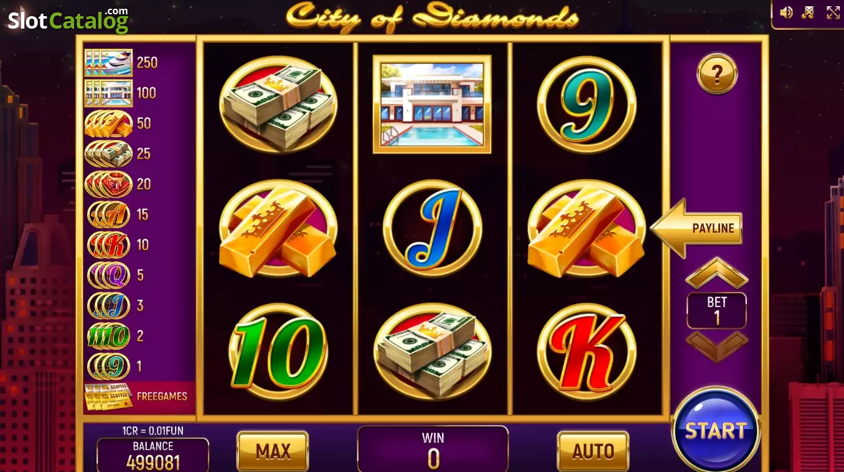This screenshot has width=844, height=472.
Task: Open the SlotCatalog.com logo link
Action: [68, 20]
